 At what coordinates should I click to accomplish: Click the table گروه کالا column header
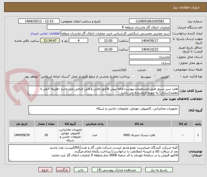tap(70, 124)
